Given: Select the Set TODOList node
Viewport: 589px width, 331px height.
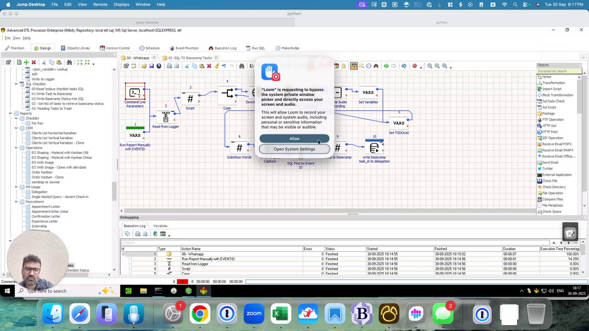Looking at the screenshot, I should [x=398, y=123].
